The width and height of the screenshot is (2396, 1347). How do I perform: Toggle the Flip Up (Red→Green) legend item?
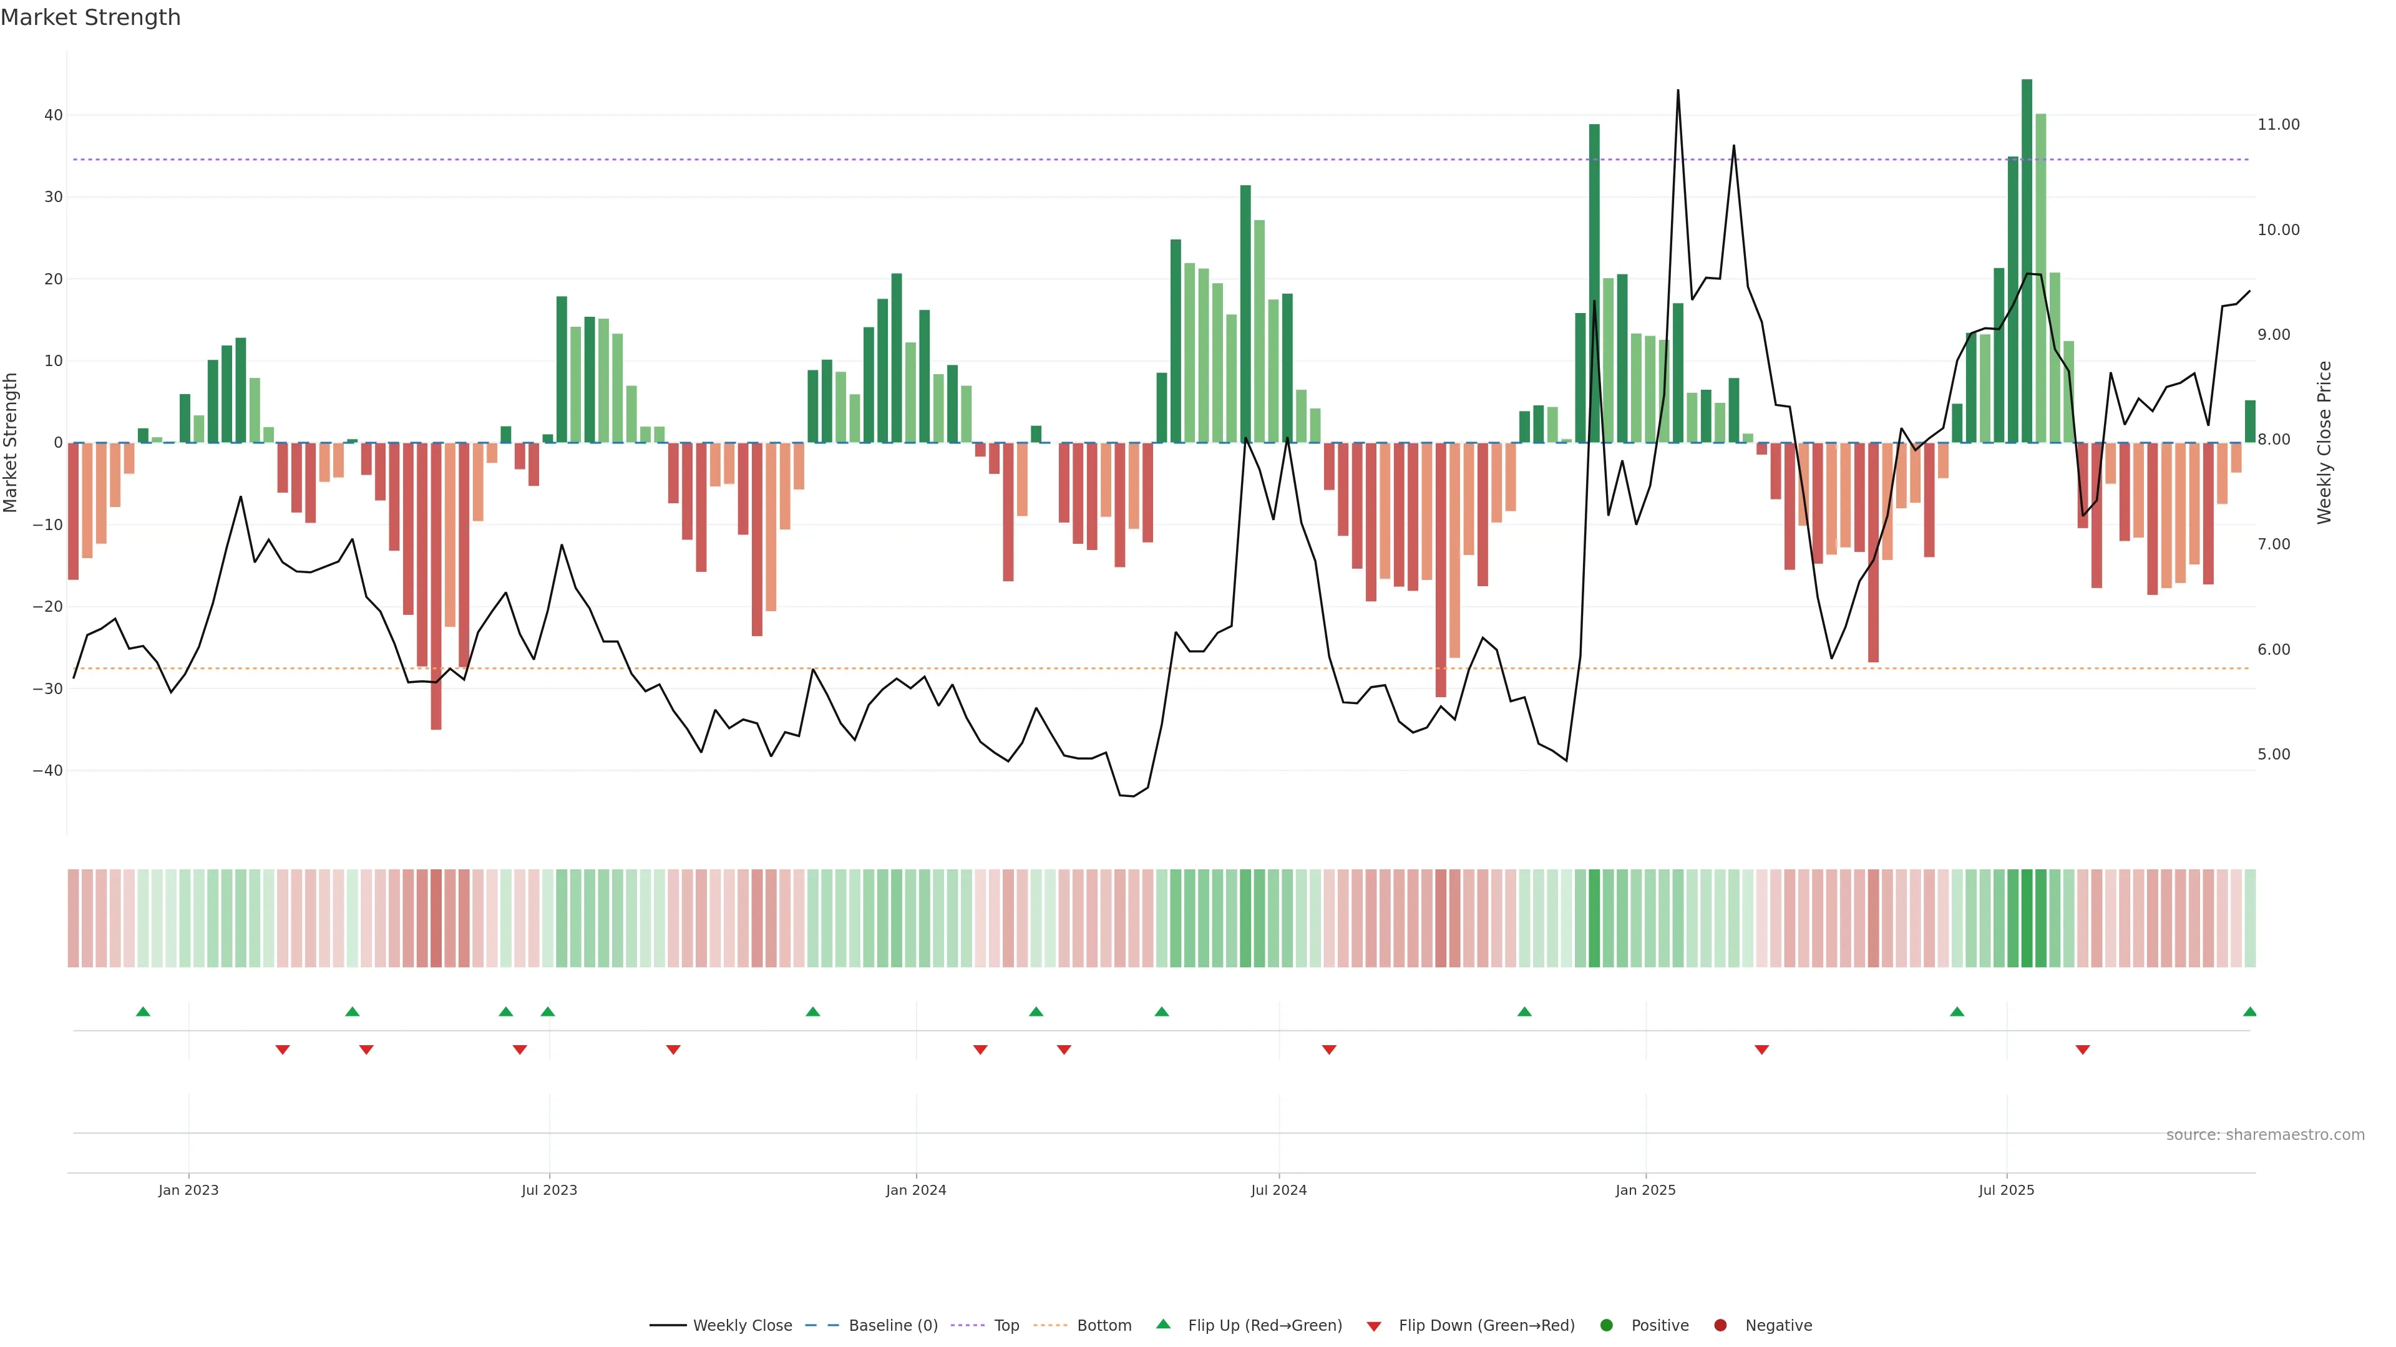[1264, 1326]
